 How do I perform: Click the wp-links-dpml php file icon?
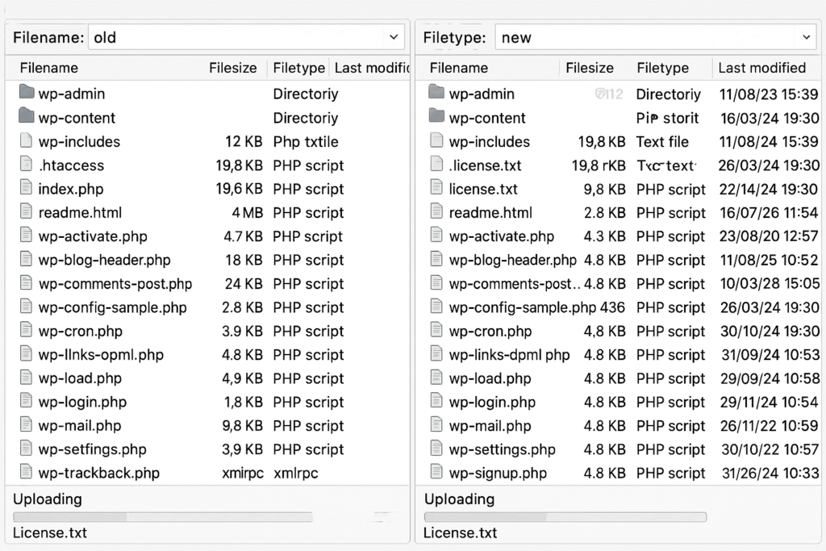point(436,353)
